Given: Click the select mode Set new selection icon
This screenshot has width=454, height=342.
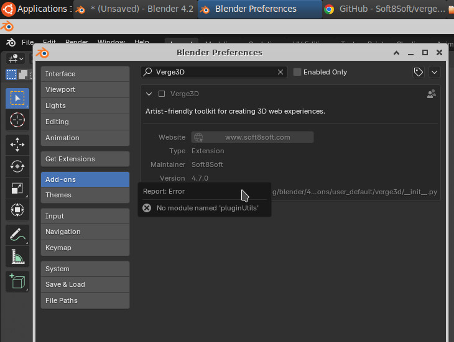Looking at the screenshot, I should click(x=11, y=74).
